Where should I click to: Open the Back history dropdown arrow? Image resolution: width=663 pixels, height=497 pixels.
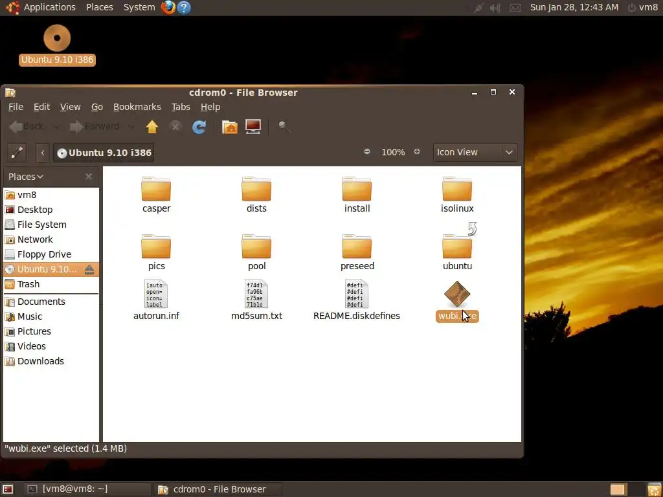56,126
